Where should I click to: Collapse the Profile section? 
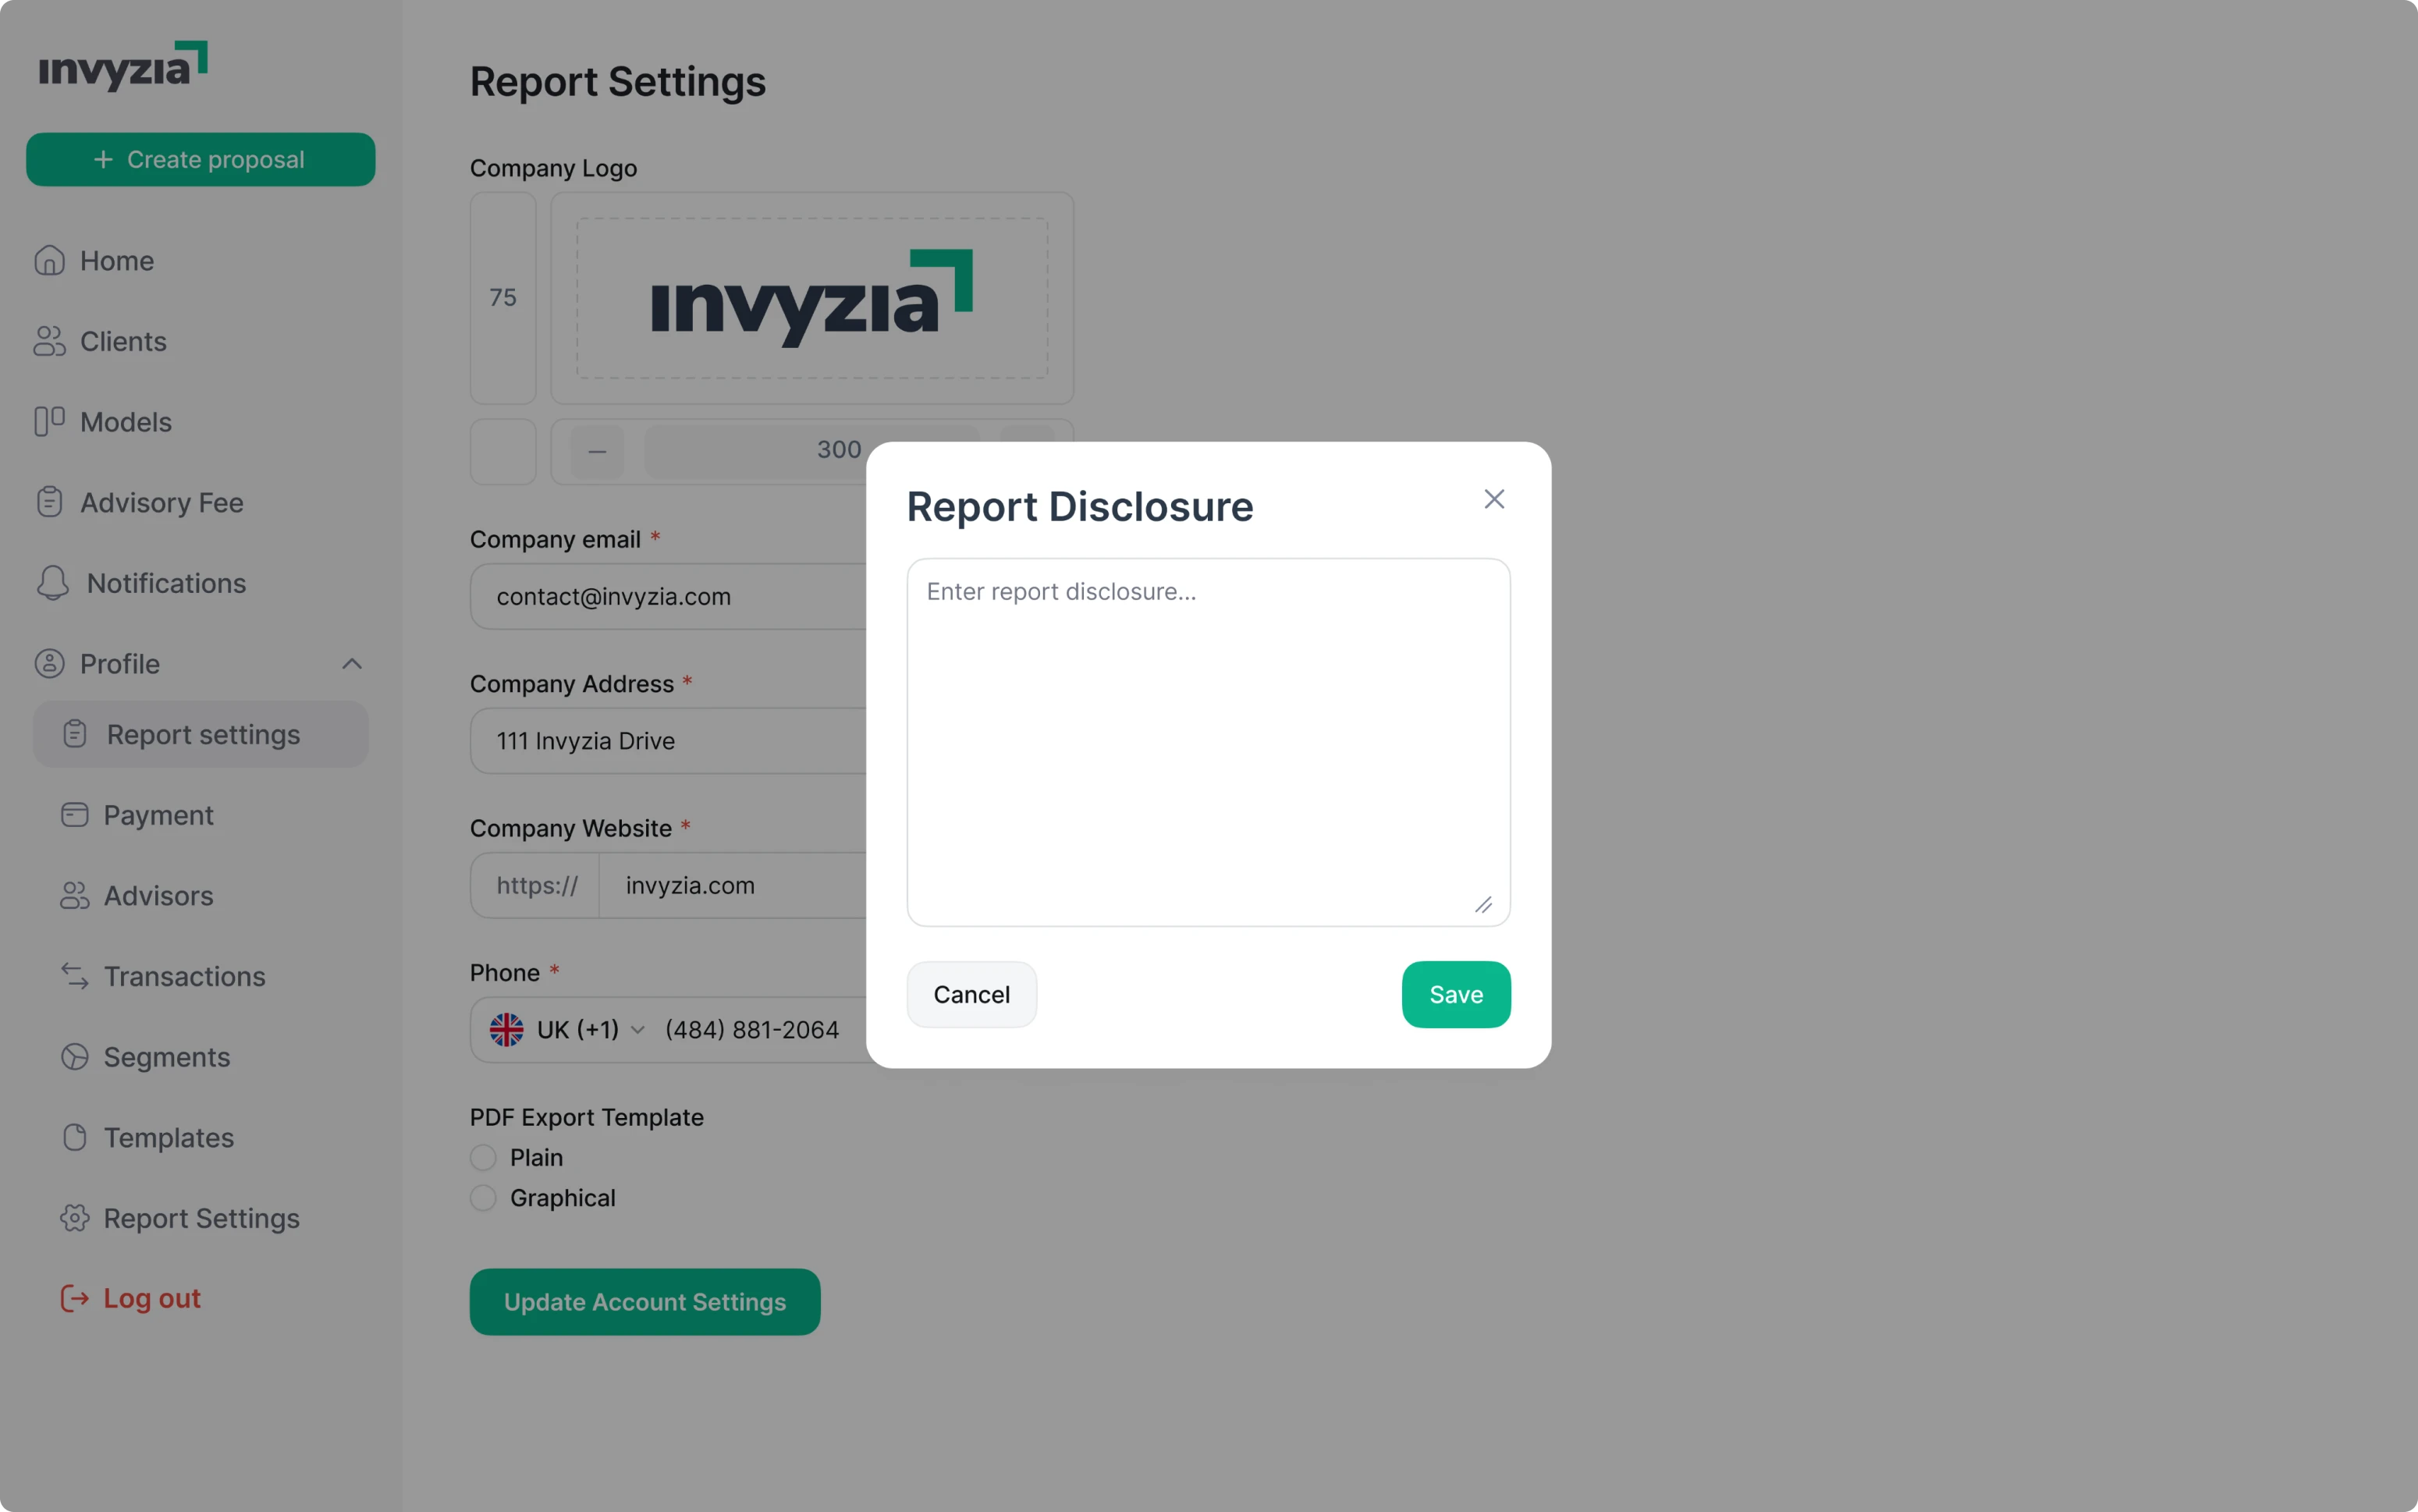(351, 663)
